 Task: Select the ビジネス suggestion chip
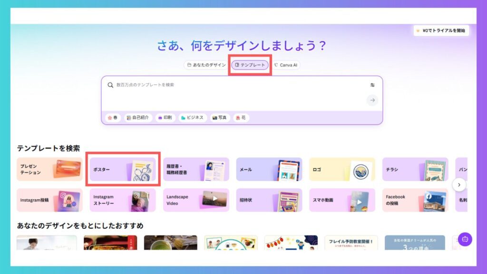pyautogui.click(x=193, y=117)
